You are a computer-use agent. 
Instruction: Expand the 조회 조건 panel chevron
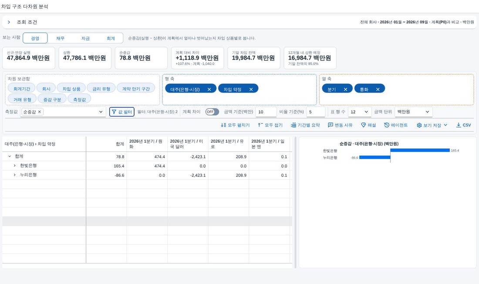[x=9, y=22]
